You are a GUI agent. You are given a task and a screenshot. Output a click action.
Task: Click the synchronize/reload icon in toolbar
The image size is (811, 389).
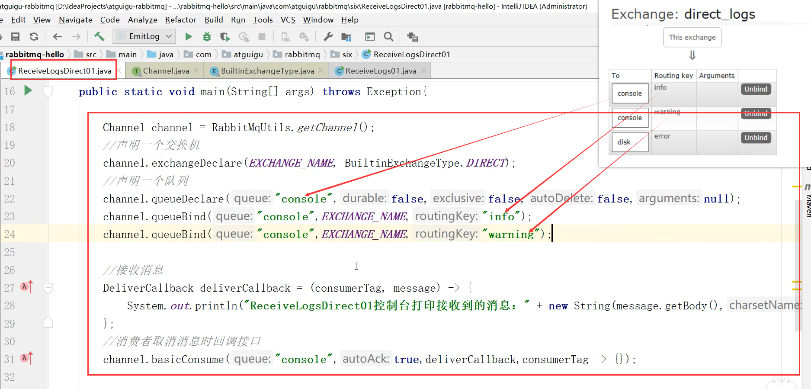[34, 37]
